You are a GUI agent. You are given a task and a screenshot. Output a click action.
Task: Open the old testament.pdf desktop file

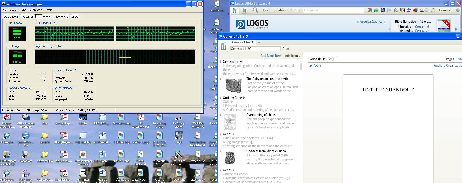(x=140, y=121)
